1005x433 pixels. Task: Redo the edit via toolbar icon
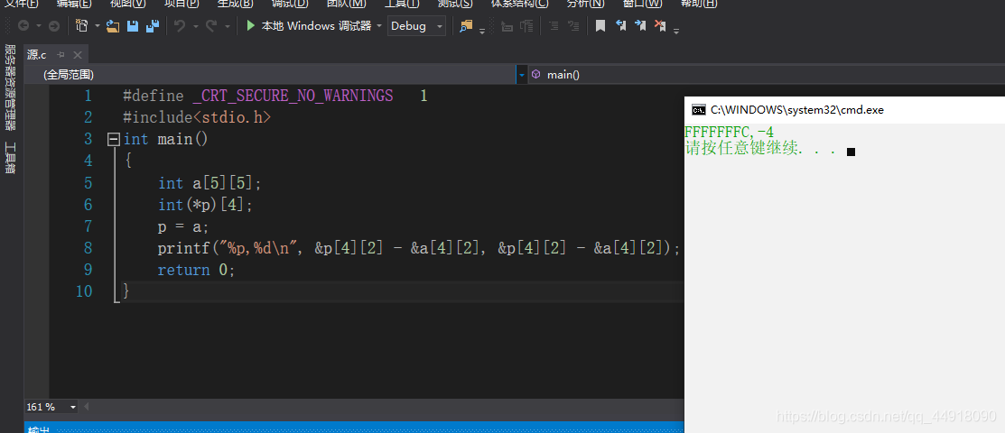point(211,26)
